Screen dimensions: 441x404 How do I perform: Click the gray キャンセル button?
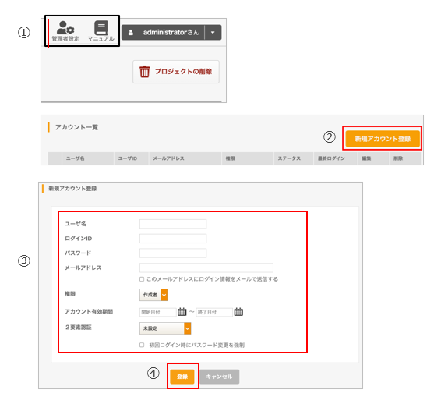[220, 377]
